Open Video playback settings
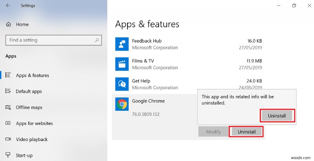314x161 pixels. pos(32,139)
